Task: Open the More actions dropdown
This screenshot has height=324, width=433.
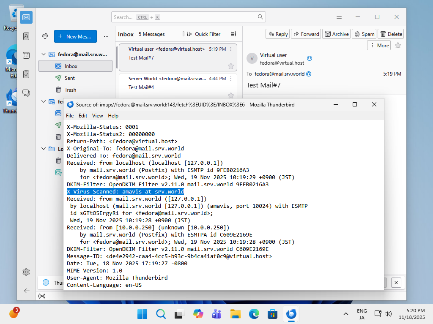Action: (x=378, y=46)
